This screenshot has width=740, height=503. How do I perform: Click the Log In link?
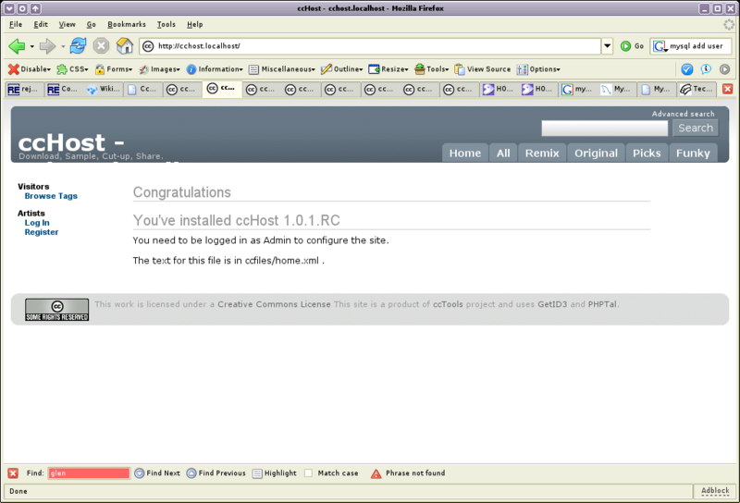pos(37,223)
